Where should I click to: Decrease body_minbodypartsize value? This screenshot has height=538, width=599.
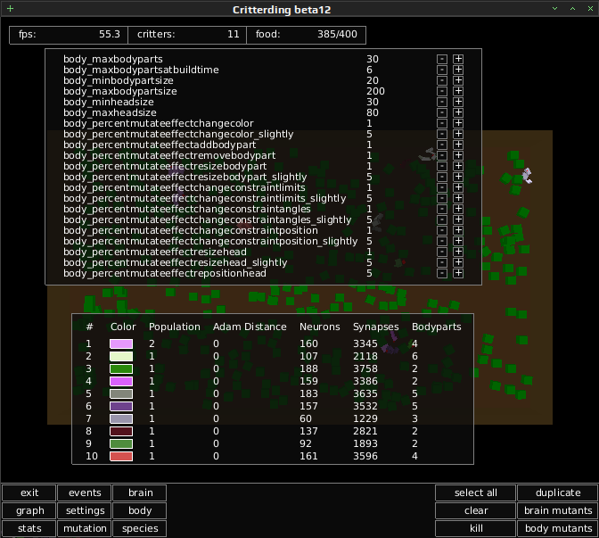(442, 80)
